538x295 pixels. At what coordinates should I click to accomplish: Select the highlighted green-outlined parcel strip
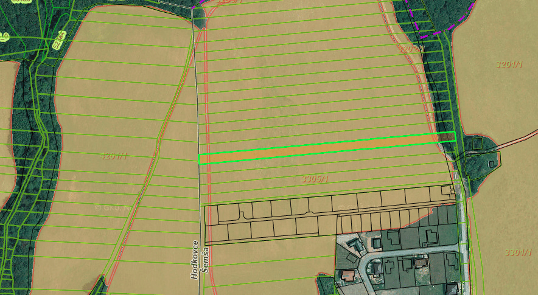(327, 148)
